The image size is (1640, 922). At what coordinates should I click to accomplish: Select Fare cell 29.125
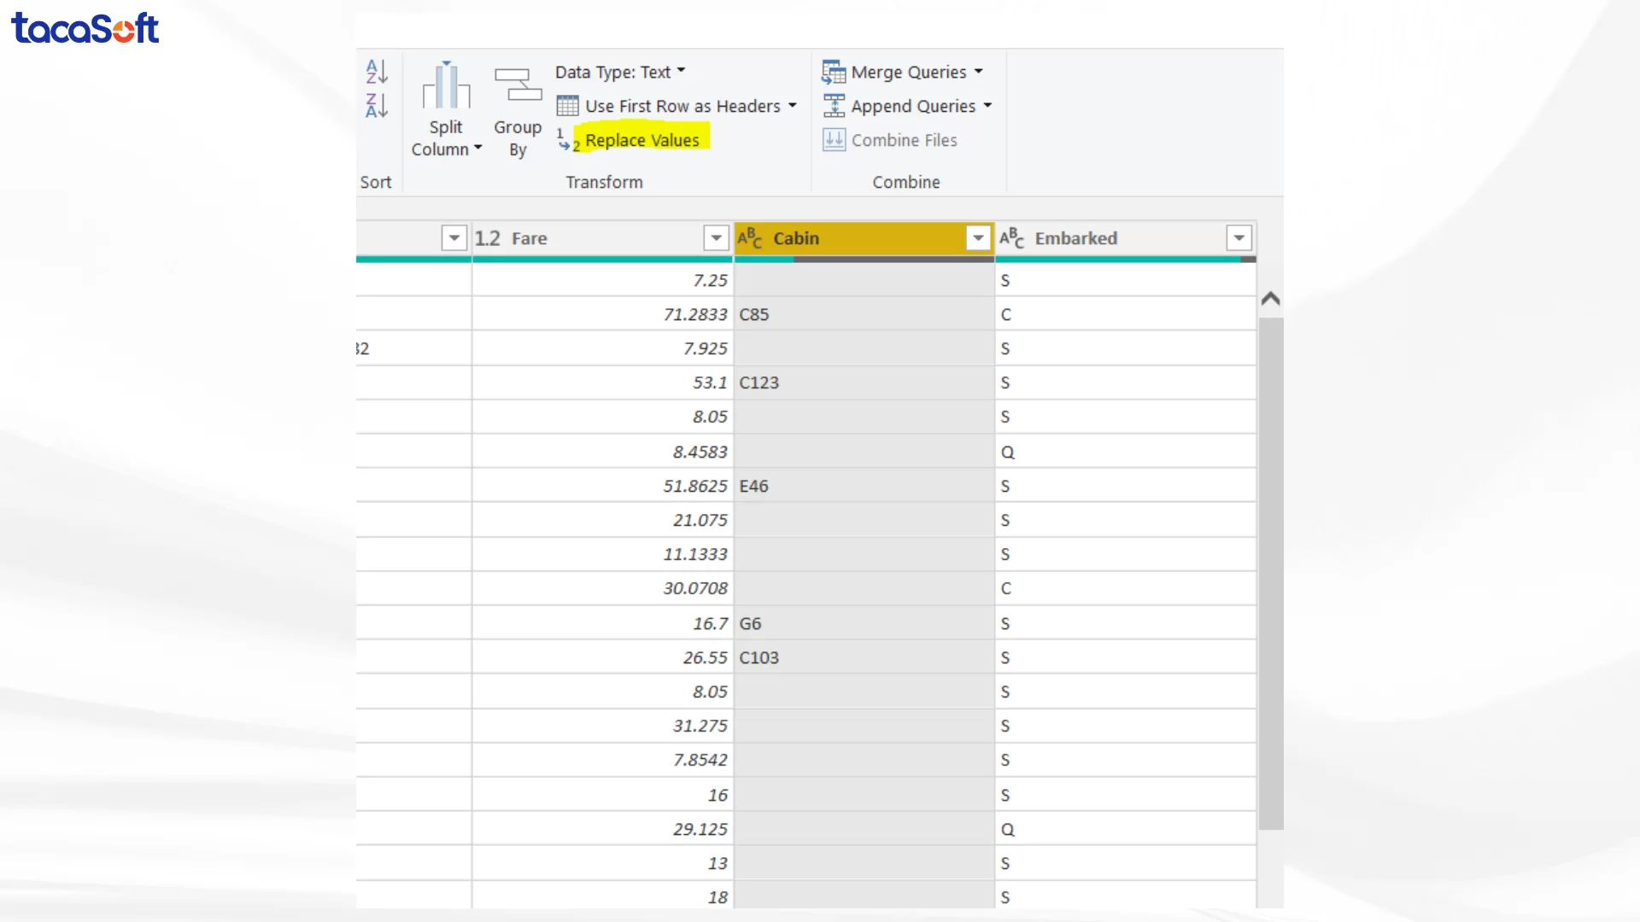coord(602,829)
